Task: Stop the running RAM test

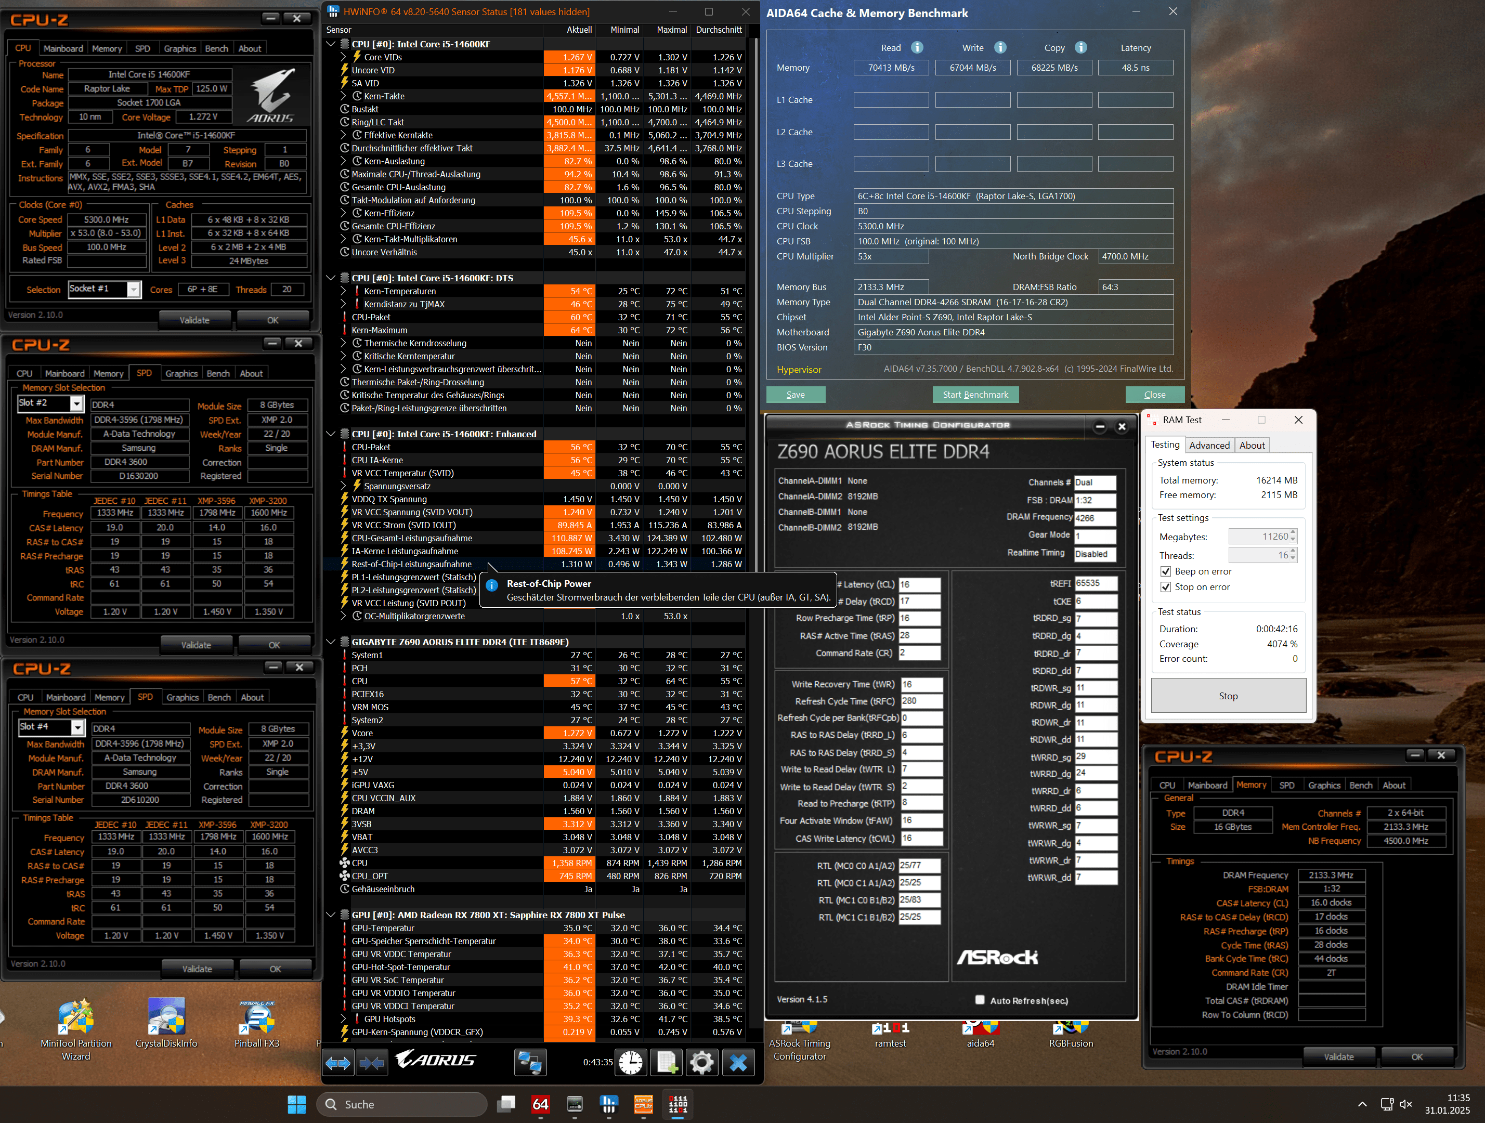Action: point(1228,696)
